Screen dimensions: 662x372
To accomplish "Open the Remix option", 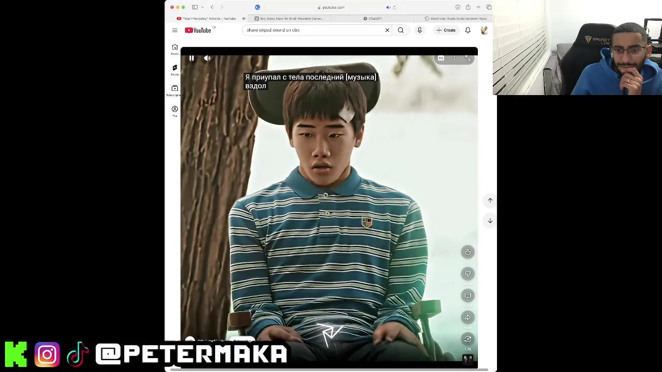I will tap(468, 339).
